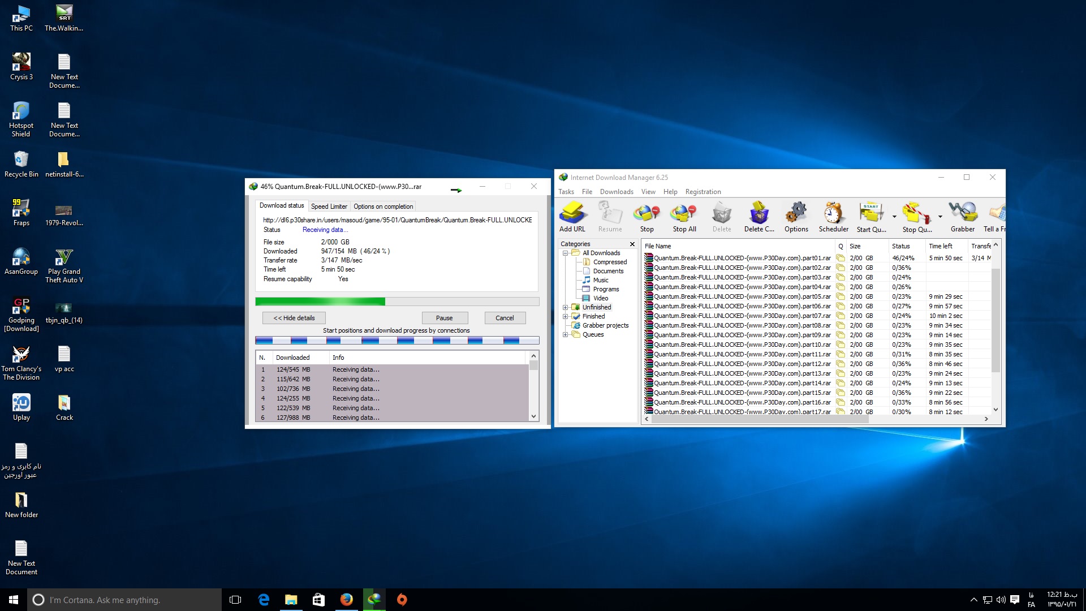Select the Crysis 3 desktop shortcut
The image size is (1086, 611).
21,67
